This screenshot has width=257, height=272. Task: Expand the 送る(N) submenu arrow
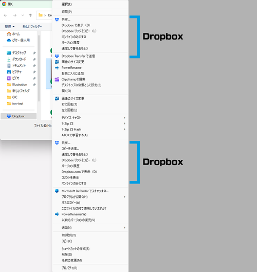click(x=124, y=228)
